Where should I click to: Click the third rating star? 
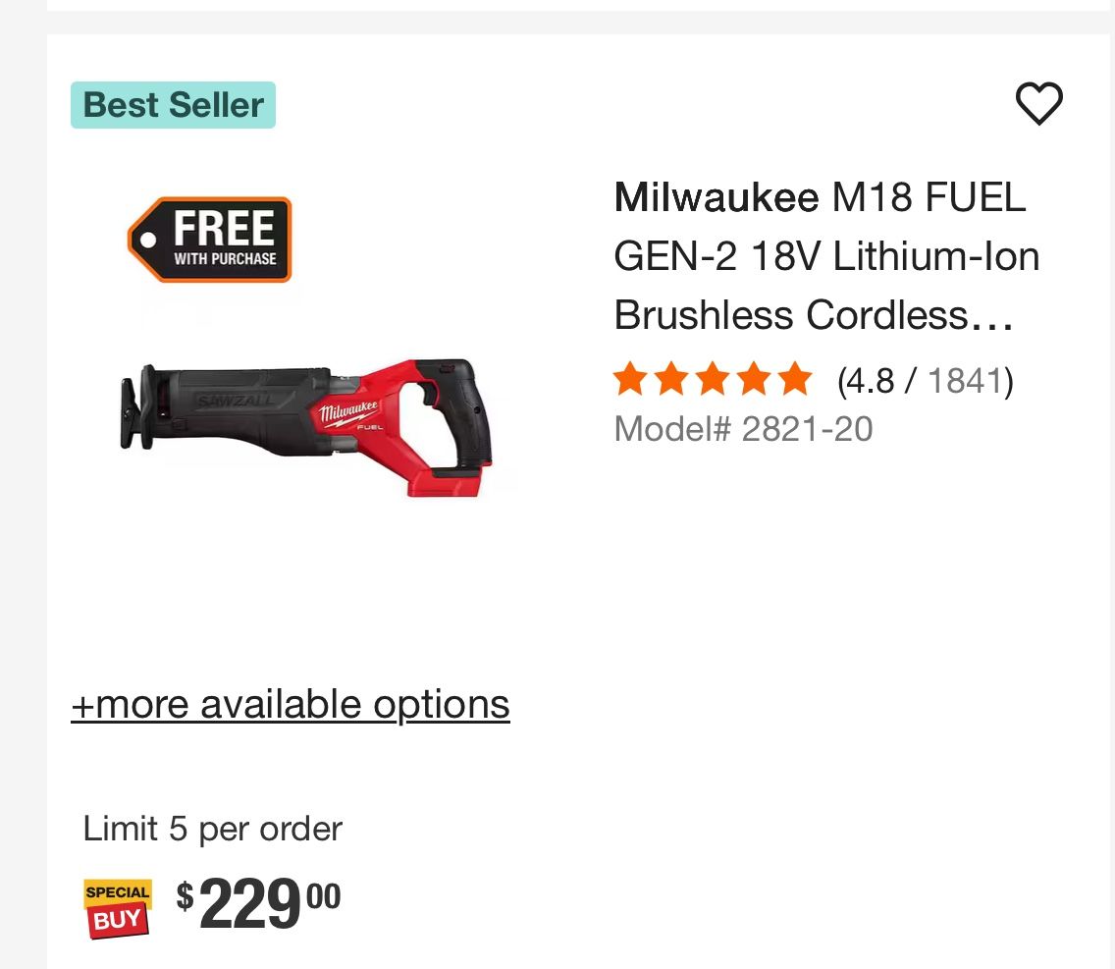tap(713, 377)
